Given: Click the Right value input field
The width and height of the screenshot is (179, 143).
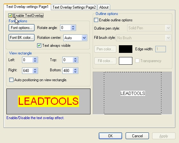Looking at the screenshot, I should [27, 71].
